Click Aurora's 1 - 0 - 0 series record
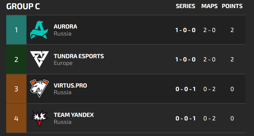 click(x=185, y=30)
